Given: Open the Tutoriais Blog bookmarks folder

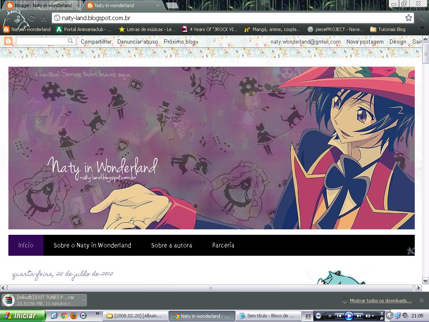Looking at the screenshot, I should (388, 29).
